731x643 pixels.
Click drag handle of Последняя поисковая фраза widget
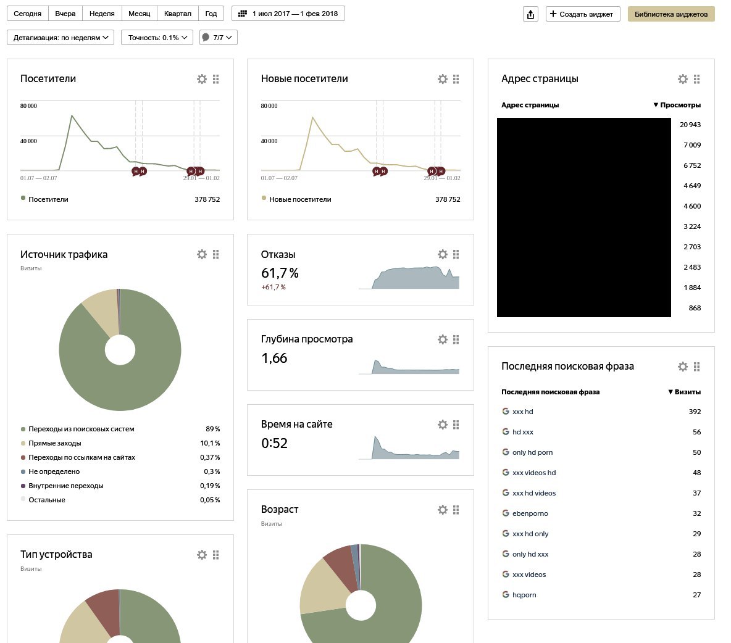pyautogui.click(x=696, y=367)
